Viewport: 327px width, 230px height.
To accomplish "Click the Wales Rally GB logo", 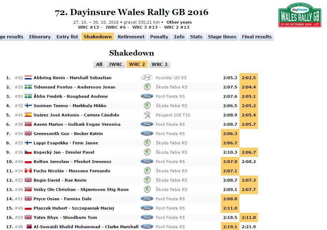I will click(x=300, y=15).
